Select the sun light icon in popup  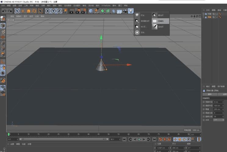pos(137,33)
